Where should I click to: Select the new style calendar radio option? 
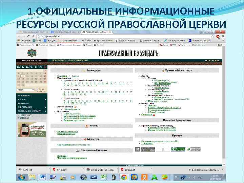pos(37,91)
